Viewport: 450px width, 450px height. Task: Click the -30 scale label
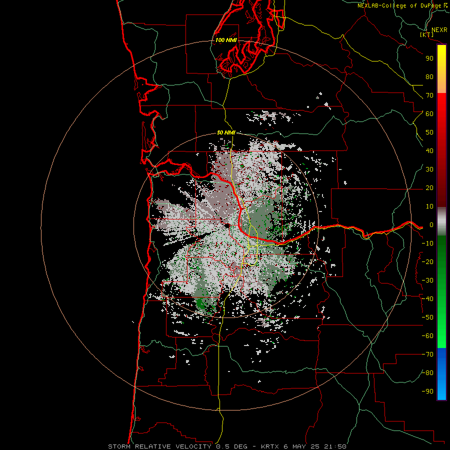tap(427, 280)
